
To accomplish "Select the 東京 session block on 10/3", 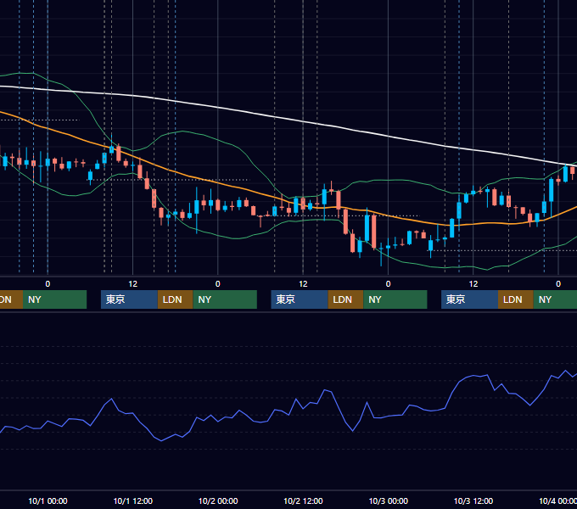I will click(x=469, y=299).
